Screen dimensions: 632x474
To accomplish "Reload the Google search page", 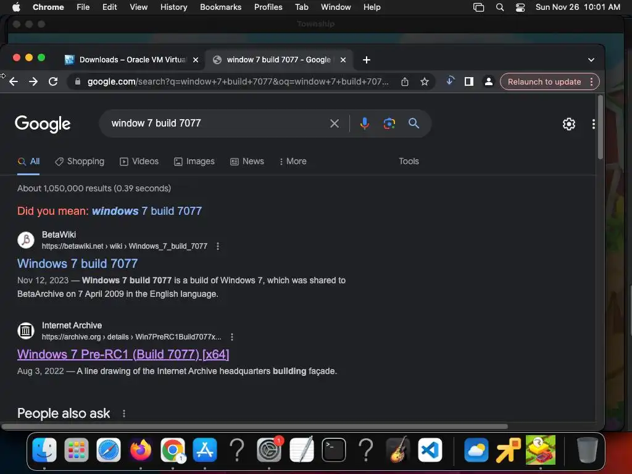I will coord(53,82).
